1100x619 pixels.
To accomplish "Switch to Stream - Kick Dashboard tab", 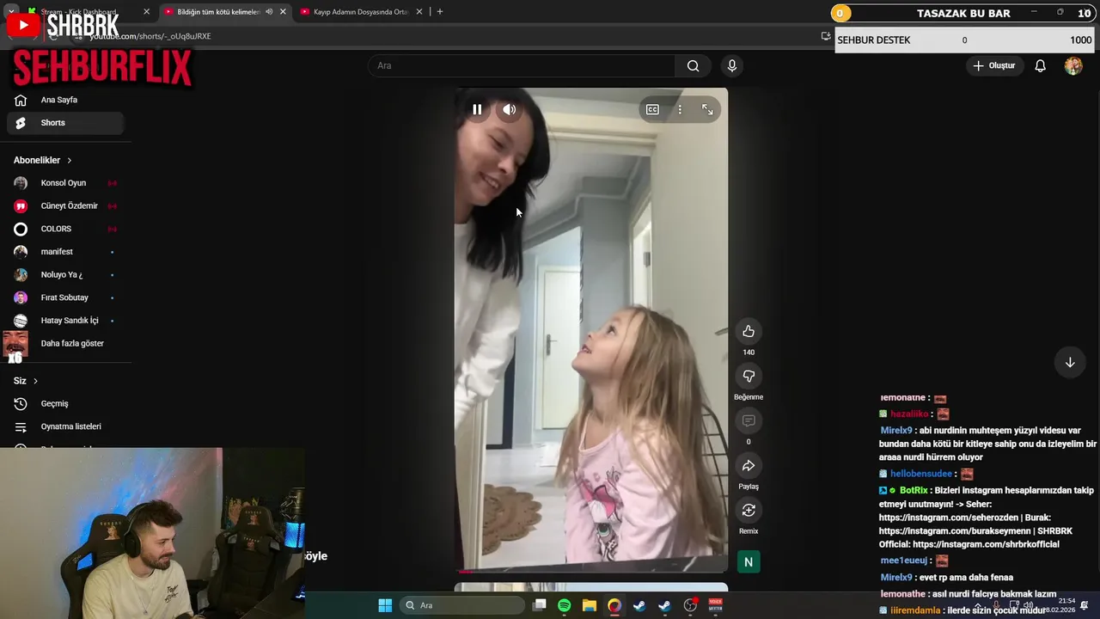I will 88,12.
